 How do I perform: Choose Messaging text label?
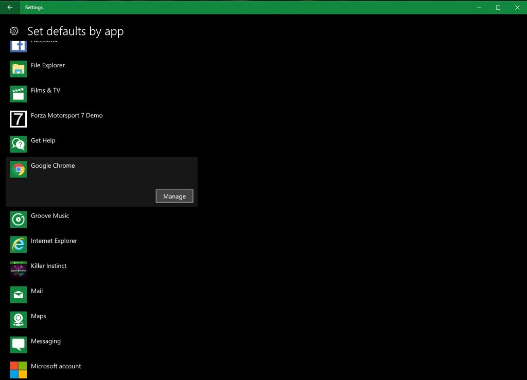46,341
